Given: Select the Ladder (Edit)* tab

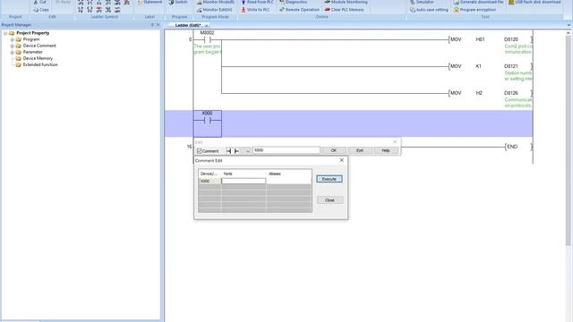Looking at the screenshot, I should coord(187,26).
